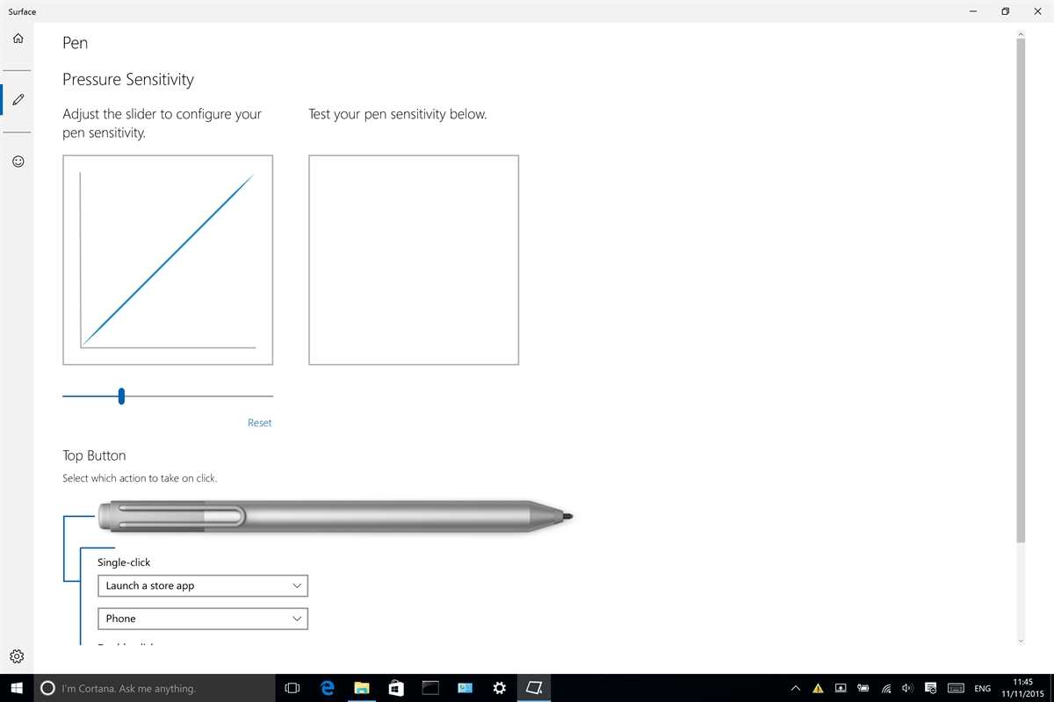Screen dimensions: 1054x702
Task: Click the battery icon in the system tray
Action: pyautogui.click(x=863, y=688)
